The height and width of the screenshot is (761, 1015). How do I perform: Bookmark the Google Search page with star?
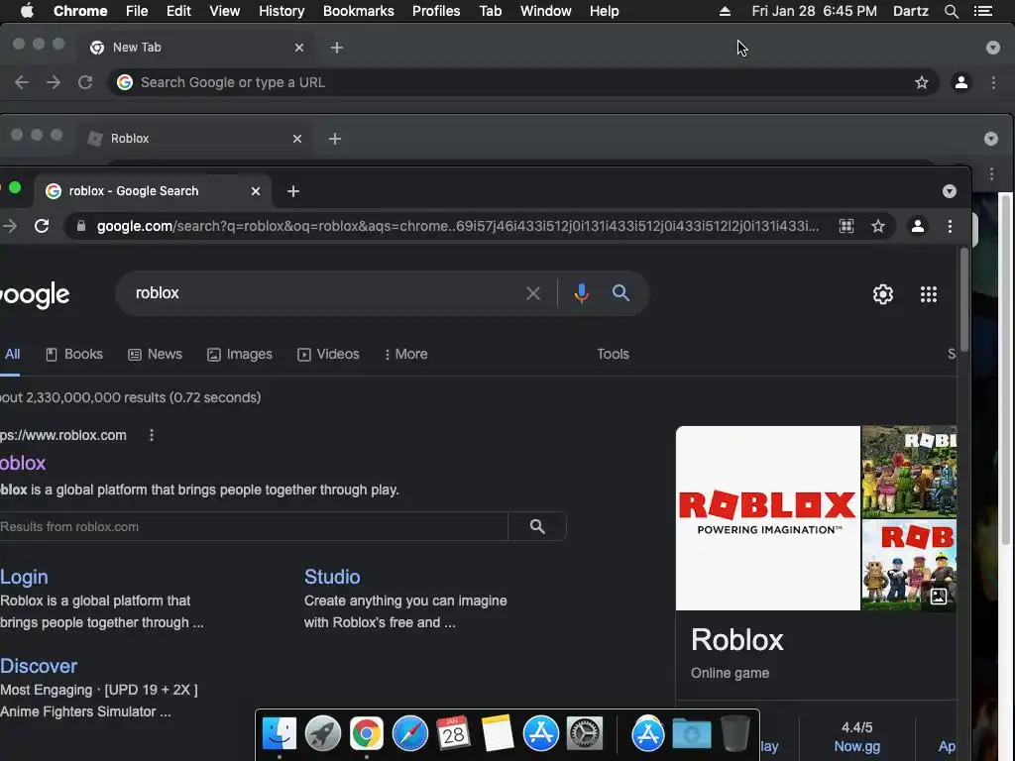tap(878, 226)
